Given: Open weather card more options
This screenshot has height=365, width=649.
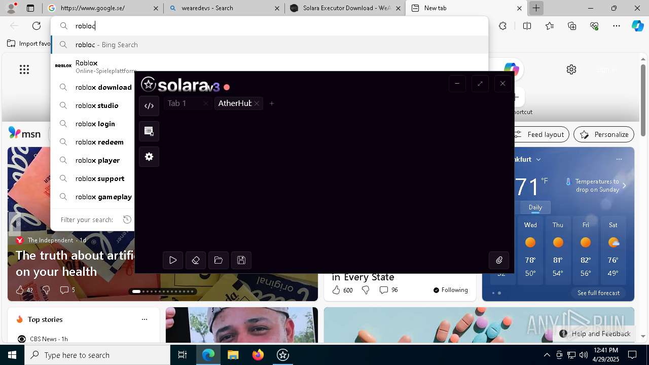Looking at the screenshot, I should (619, 159).
